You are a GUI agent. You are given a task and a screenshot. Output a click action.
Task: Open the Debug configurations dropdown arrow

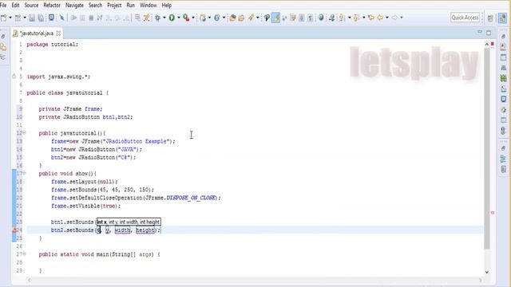(164, 18)
